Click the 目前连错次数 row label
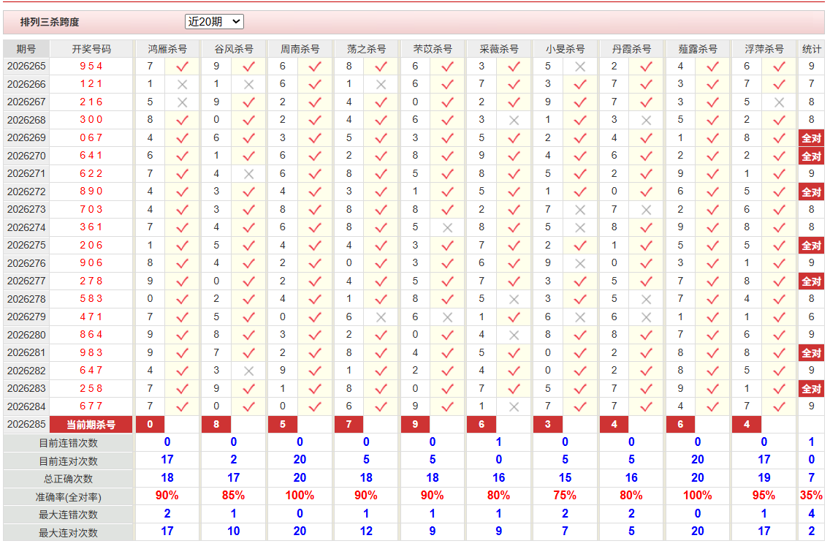 pos(68,442)
